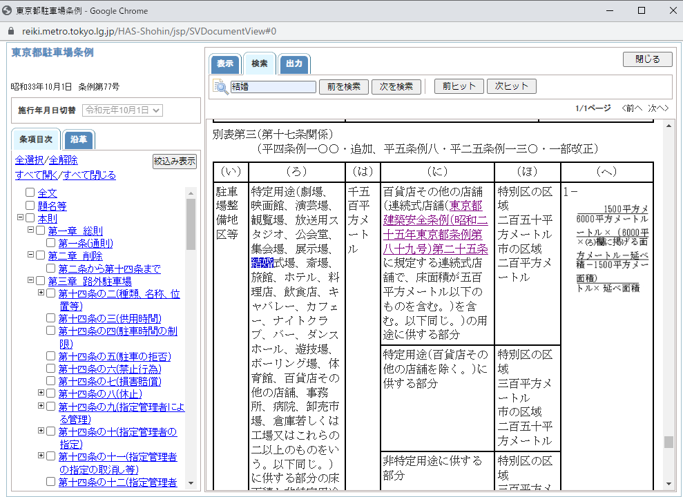This screenshot has height=497, width=683.
Task: Expand the 第十四条の九 node
Action: pyautogui.click(x=41, y=406)
